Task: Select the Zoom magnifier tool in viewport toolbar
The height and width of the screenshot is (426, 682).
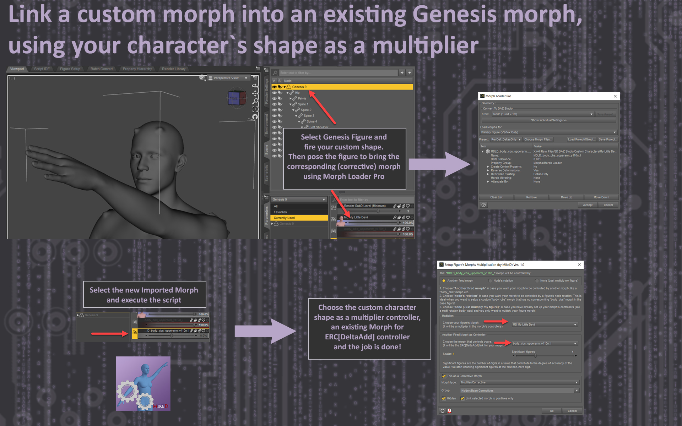Action: point(255,100)
